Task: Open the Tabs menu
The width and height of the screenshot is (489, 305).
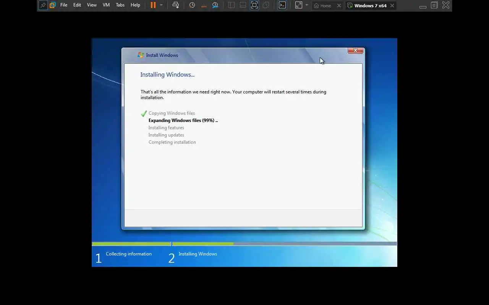Action: coord(120,5)
